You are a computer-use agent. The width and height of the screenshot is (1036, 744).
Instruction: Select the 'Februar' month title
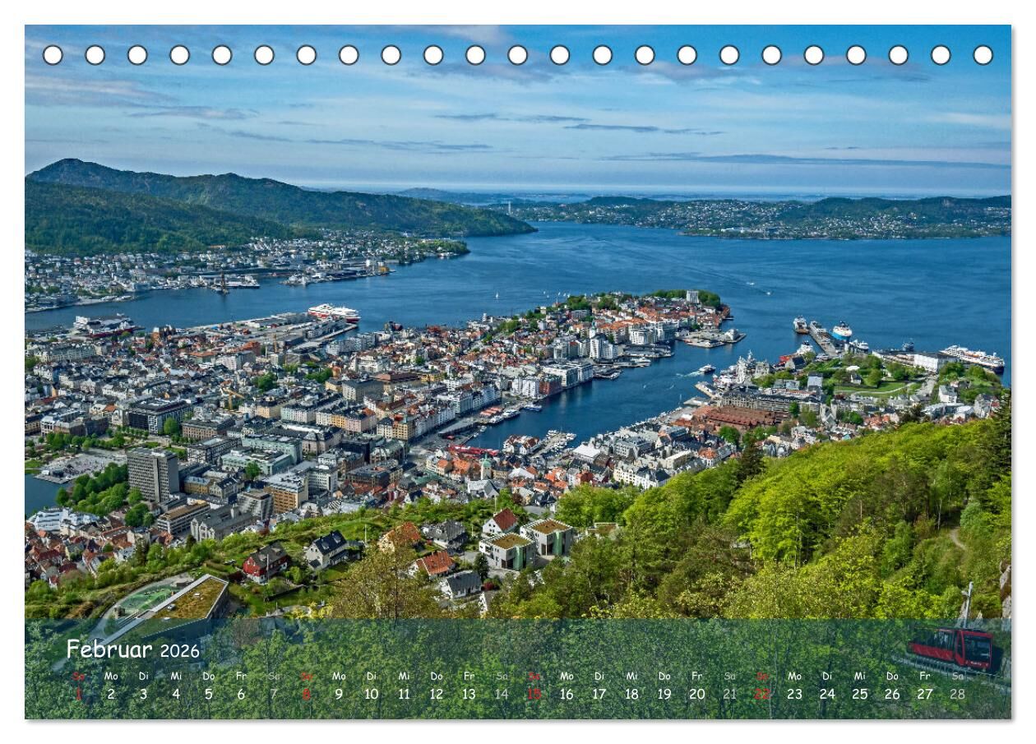click(x=109, y=649)
